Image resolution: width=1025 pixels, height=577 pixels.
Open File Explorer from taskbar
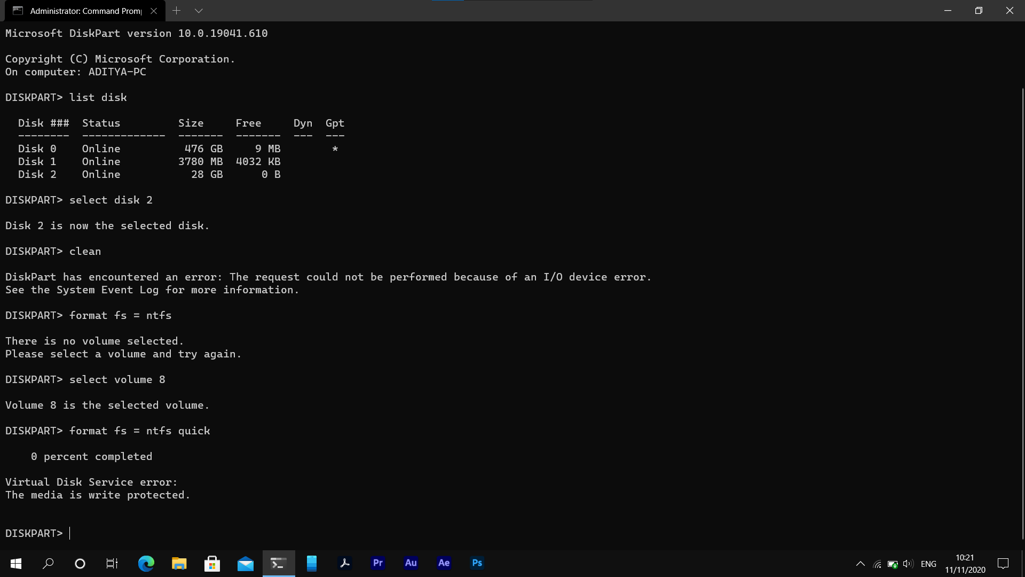pyautogui.click(x=179, y=563)
